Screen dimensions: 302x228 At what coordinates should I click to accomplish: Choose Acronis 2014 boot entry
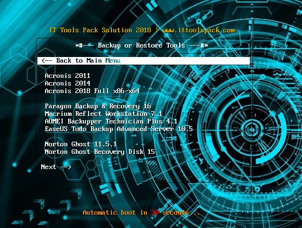67,83
